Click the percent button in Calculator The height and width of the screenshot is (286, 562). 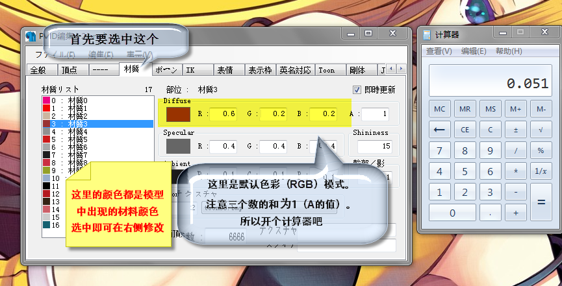541,150
